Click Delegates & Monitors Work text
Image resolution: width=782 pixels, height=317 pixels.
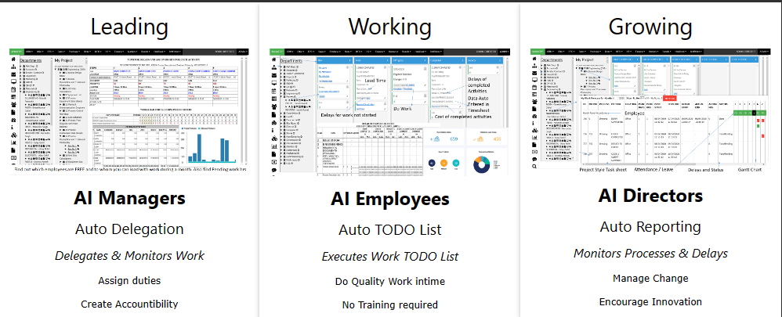129,256
